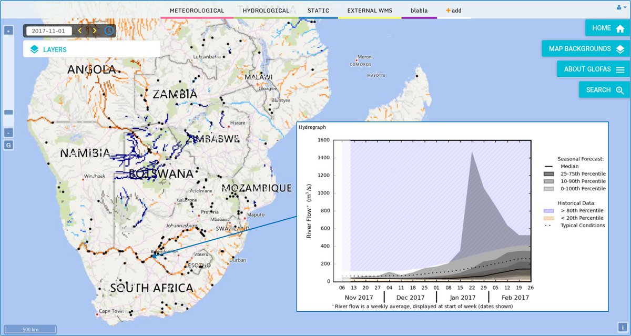The image size is (631, 336).
Task: Open MAP BACKGROUNDS menu
Action: tap(586, 49)
